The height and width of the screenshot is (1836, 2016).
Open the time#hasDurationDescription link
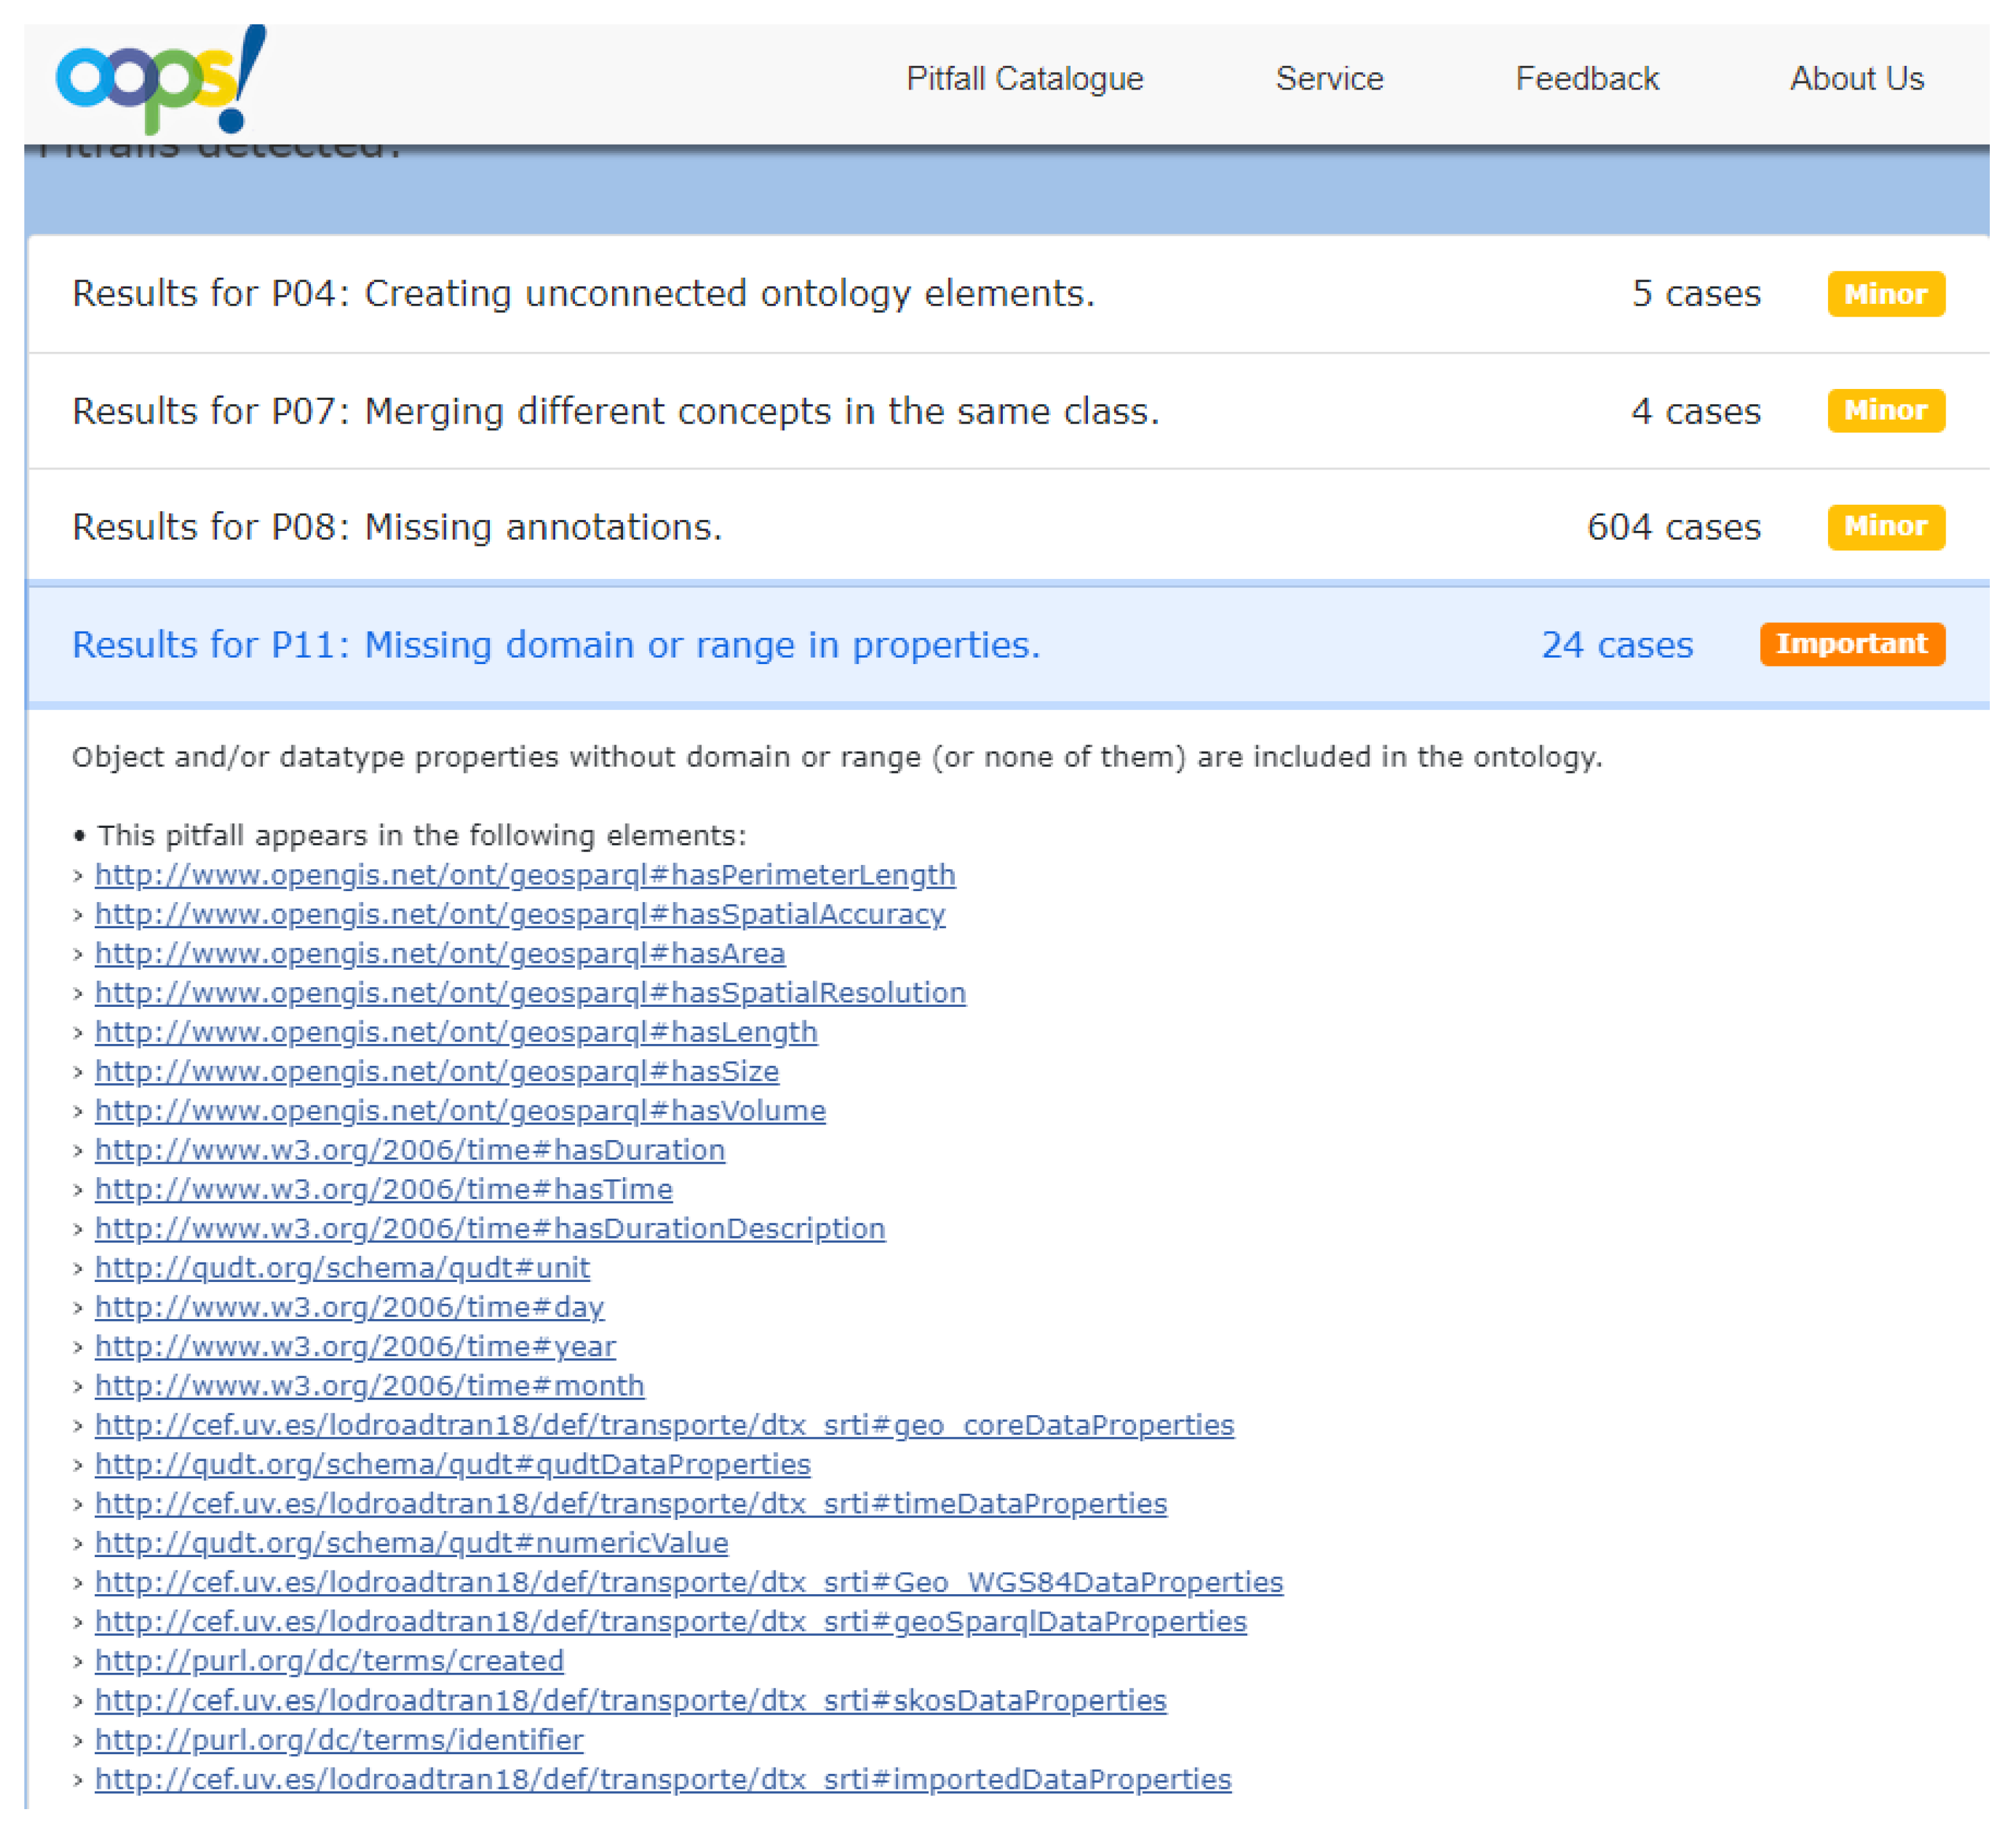490,1229
